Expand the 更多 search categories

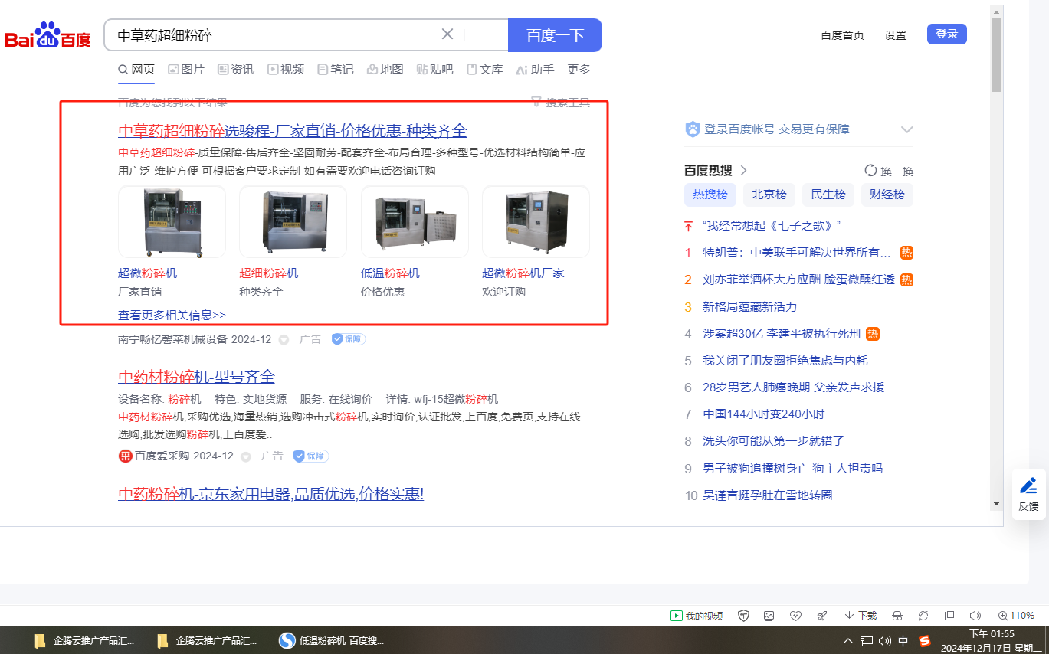click(x=579, y=70)
